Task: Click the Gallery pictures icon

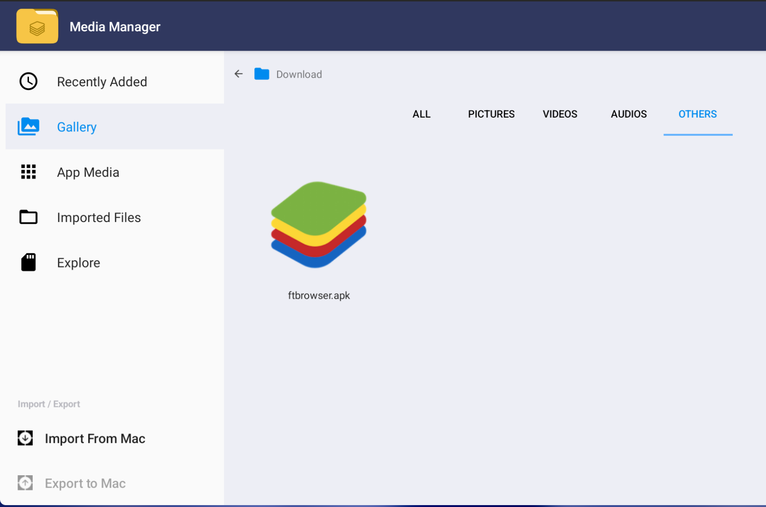Action: point(28,127)
